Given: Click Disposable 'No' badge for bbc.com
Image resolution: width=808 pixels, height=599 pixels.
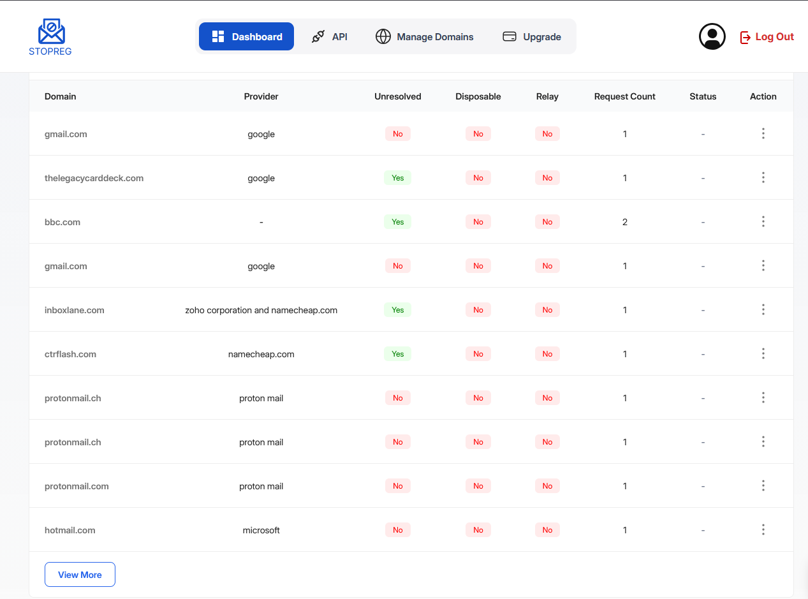Looking at the screenshot, I should point(478,221).
